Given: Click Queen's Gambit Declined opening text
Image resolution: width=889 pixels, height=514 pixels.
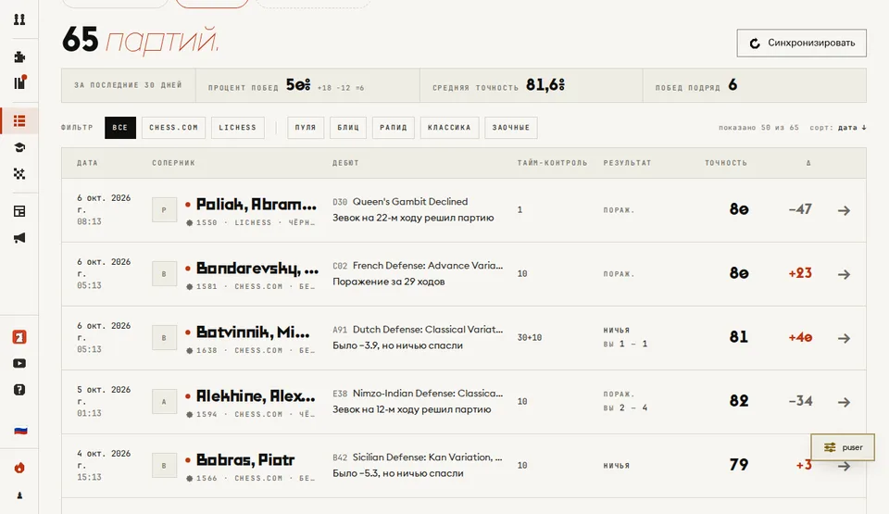Looking at the screenshot, I should click(410, 201).
